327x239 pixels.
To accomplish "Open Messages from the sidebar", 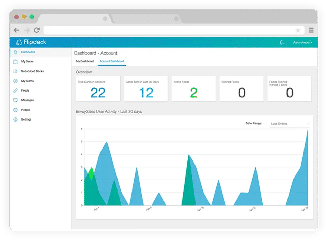I will [27, 100].
